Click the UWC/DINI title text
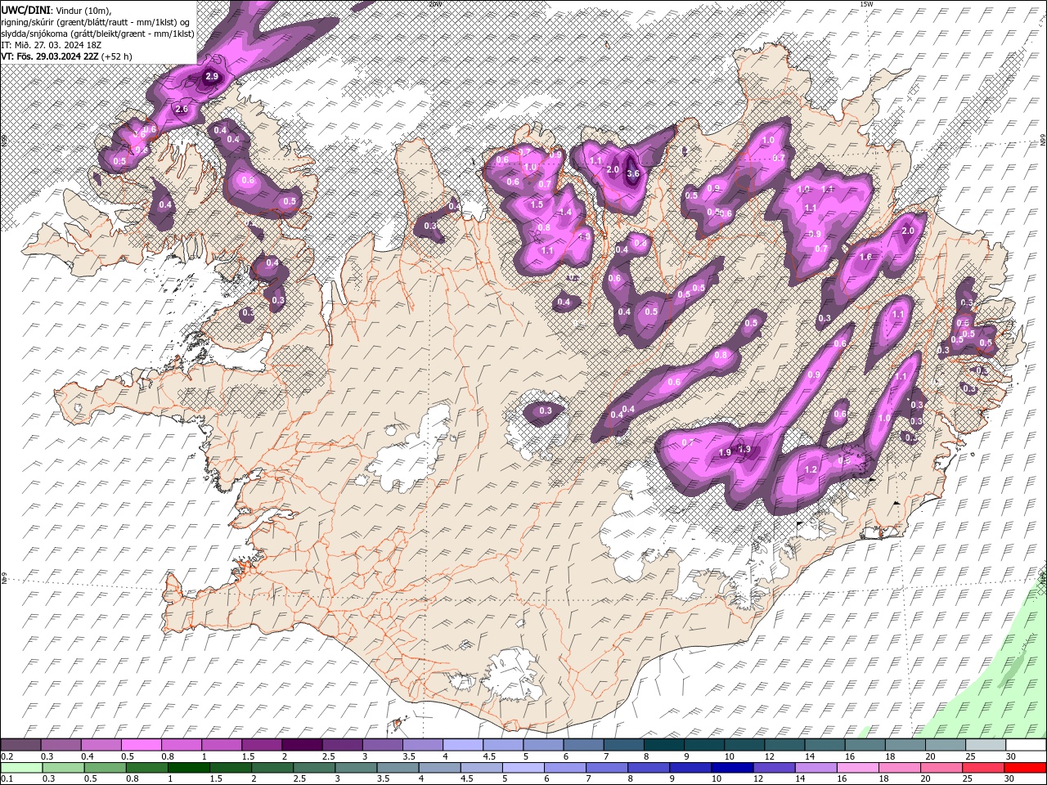This screenshot has width=1047, height=785. [26, 9]
